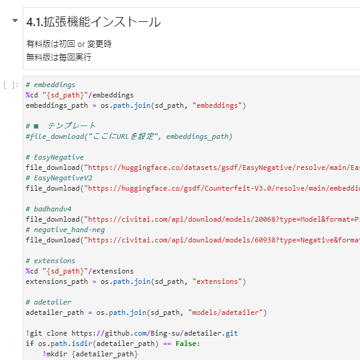This screenshot has height=360, width=360.
Task: Click the !mkdir {adetailer_path} line
Action: 90,354
